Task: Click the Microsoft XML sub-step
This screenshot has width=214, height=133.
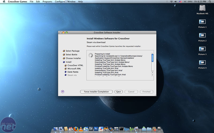Action: coord(73,69)
